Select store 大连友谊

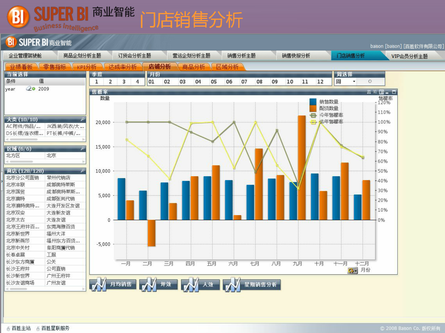coord(65,220)
